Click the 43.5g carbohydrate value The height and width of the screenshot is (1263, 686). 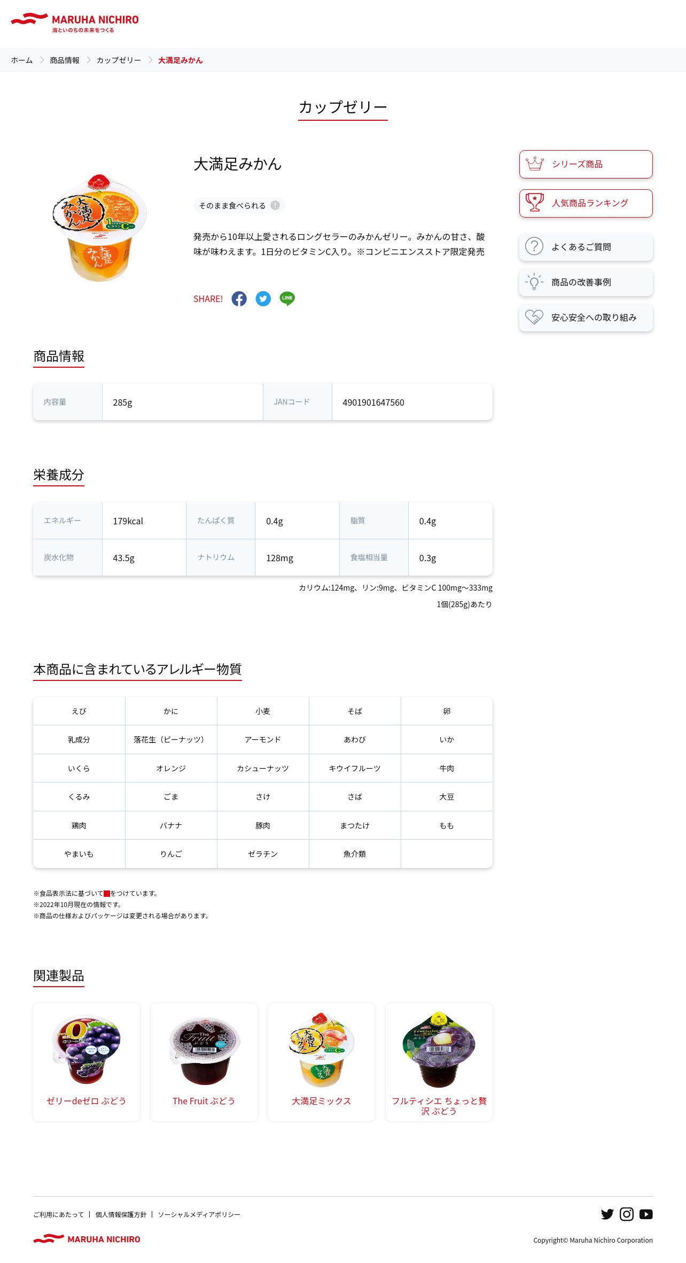tap(123, 558)
